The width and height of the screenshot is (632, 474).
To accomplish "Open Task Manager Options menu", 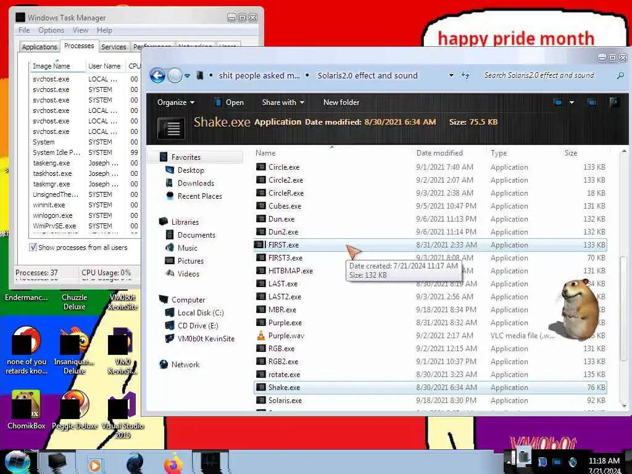I will 51,30.
